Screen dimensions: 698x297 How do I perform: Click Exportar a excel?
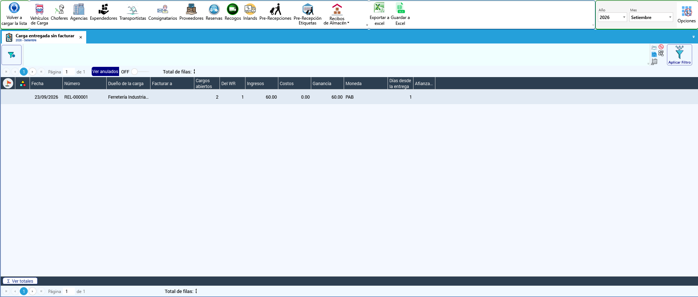[x=379, y=15]
